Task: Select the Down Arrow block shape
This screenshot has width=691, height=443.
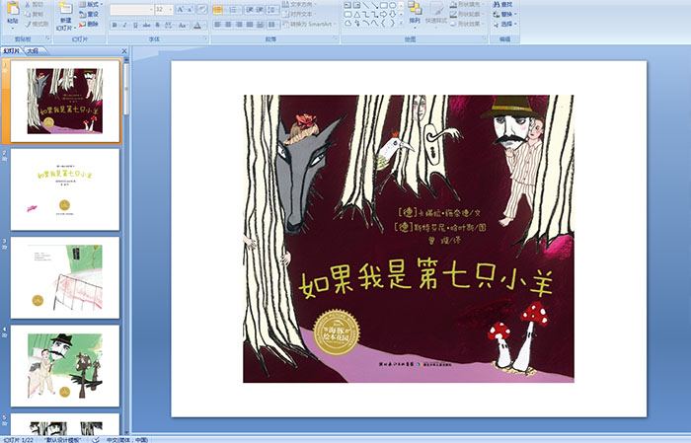Action: pyautogui.click(x=392, y=15)
